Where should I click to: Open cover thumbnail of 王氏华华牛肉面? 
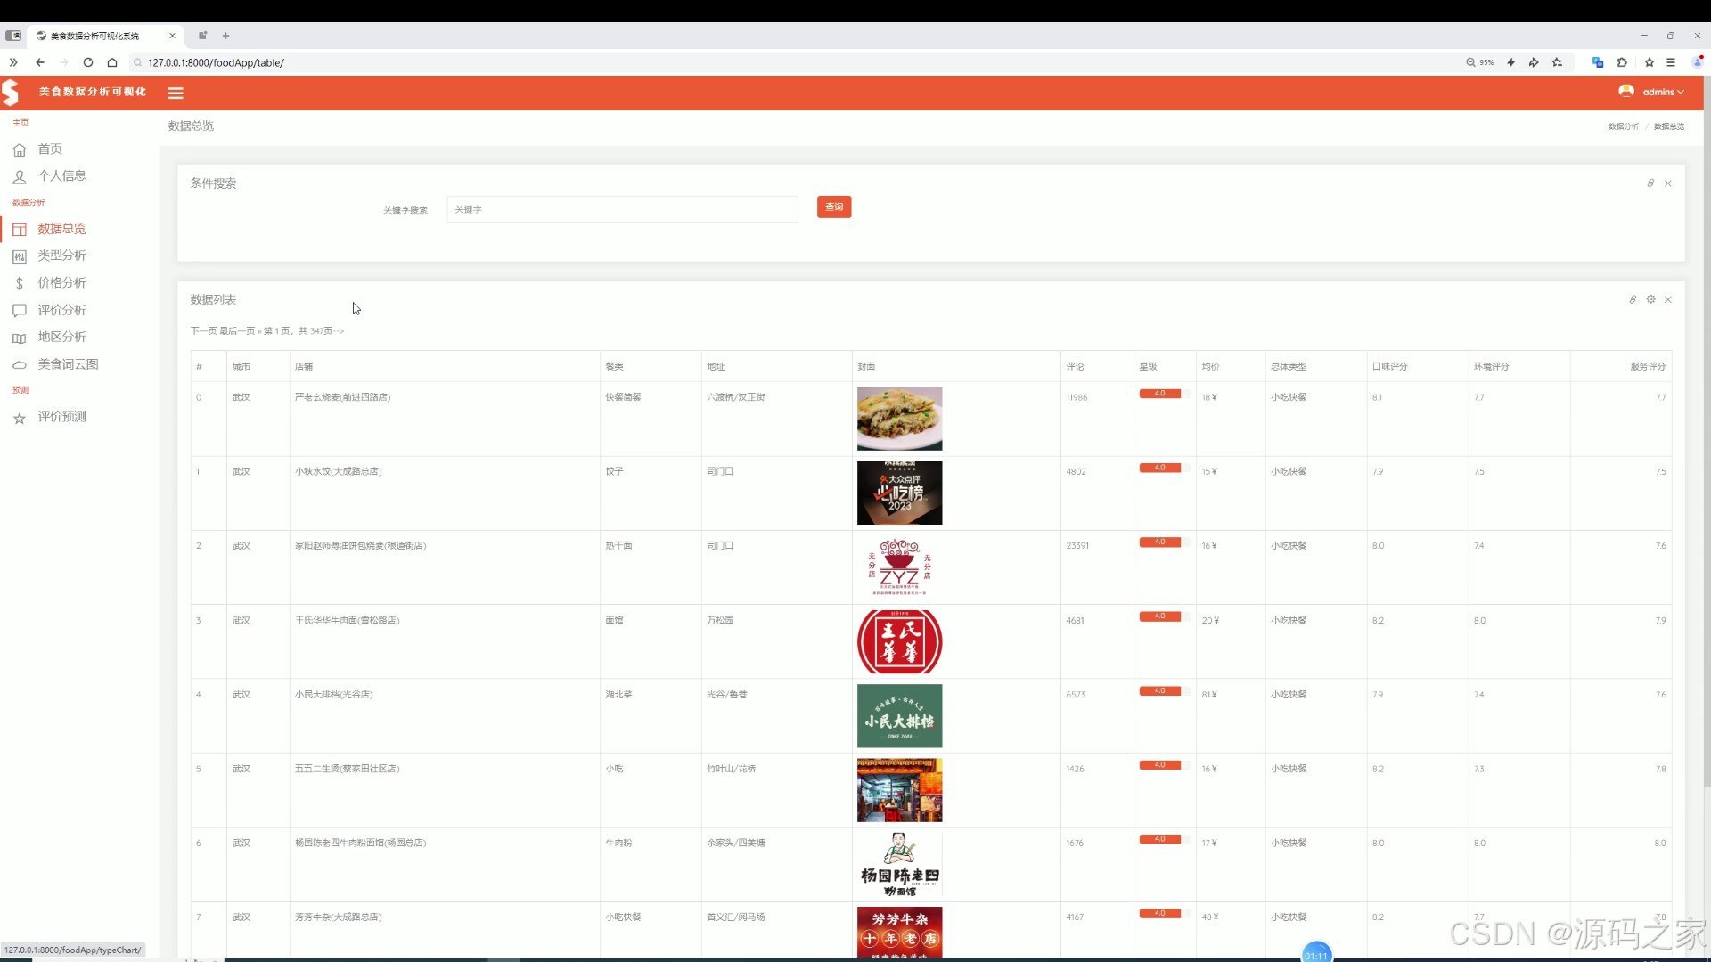899,641
